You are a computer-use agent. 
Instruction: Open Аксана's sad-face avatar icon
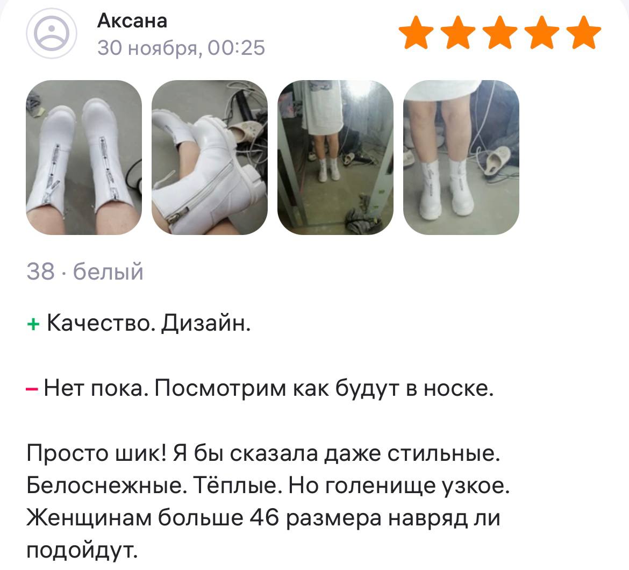(x=52, y=34)
